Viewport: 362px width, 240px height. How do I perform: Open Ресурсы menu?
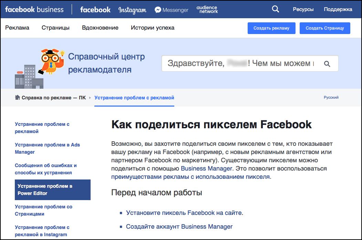coord(303,9)
